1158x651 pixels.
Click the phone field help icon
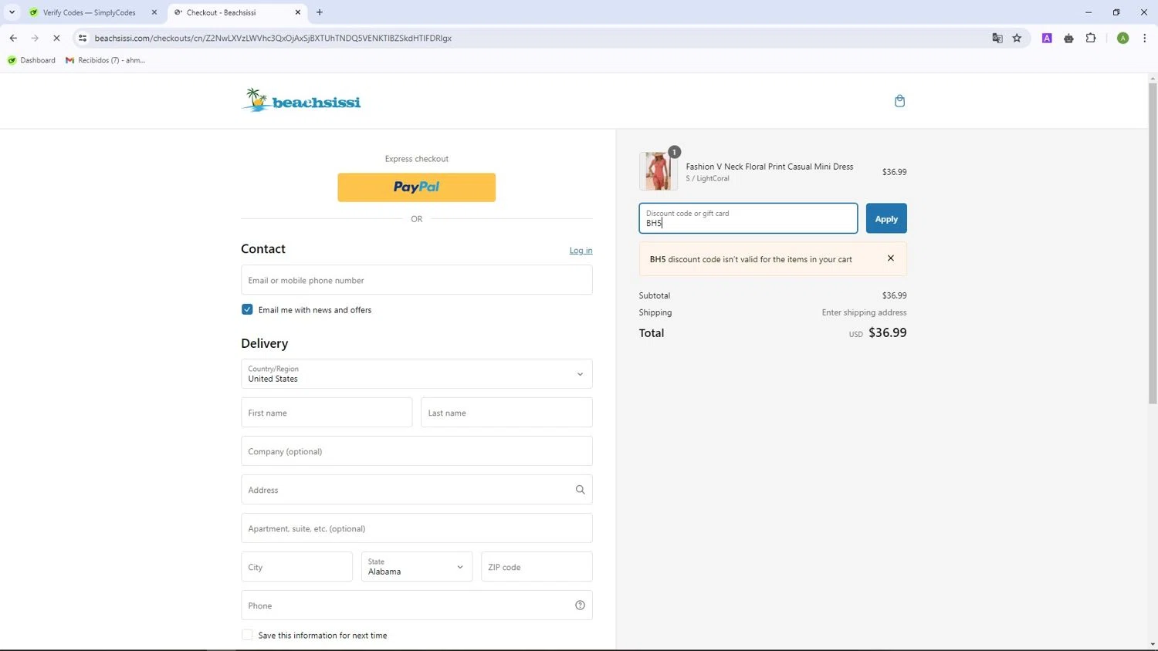(x=580, y=605)
